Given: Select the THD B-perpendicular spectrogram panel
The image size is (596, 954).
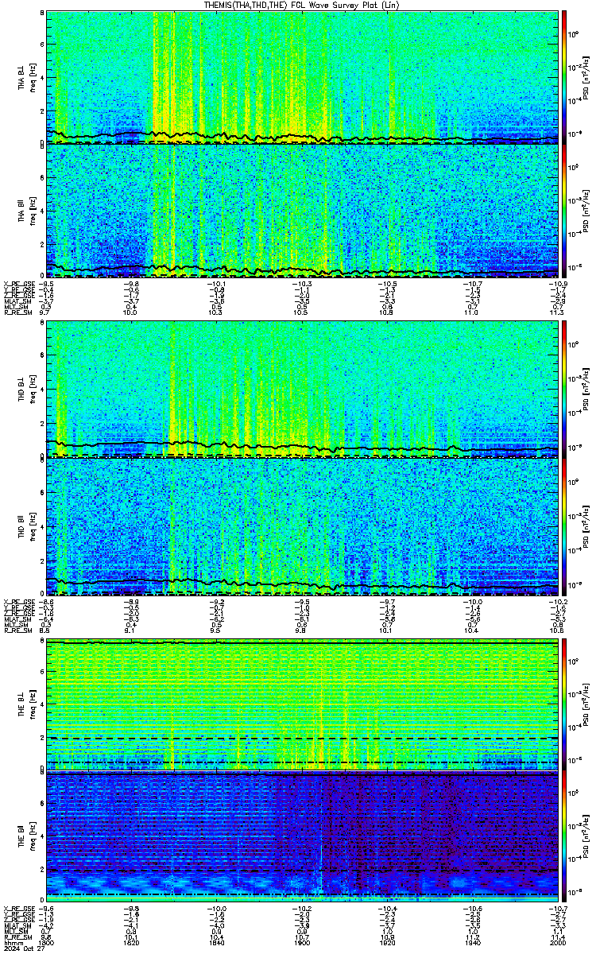Looking at the screenshot, I should tap(303, 390).
